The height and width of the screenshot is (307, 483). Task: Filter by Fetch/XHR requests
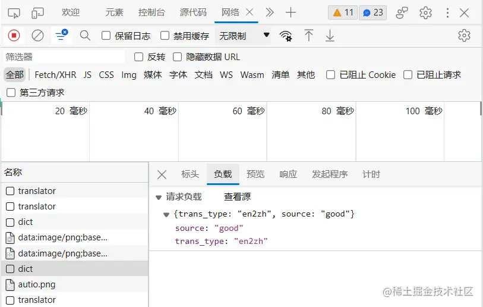pos(55,75)
